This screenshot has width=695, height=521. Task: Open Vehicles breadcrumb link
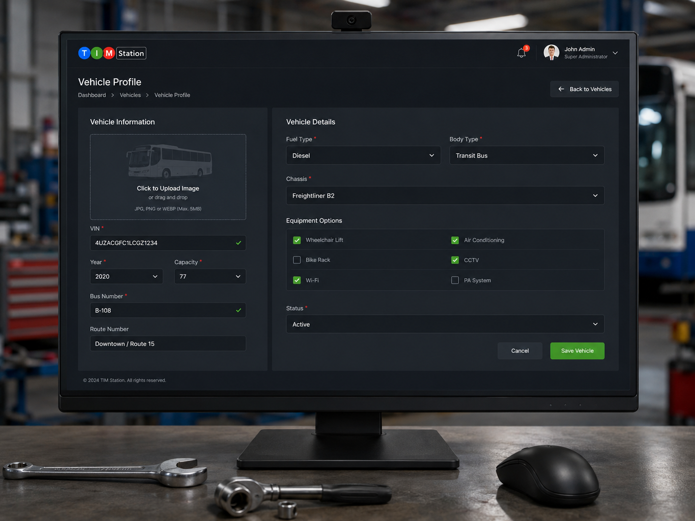pyautogui.click(x=130, y=95)
